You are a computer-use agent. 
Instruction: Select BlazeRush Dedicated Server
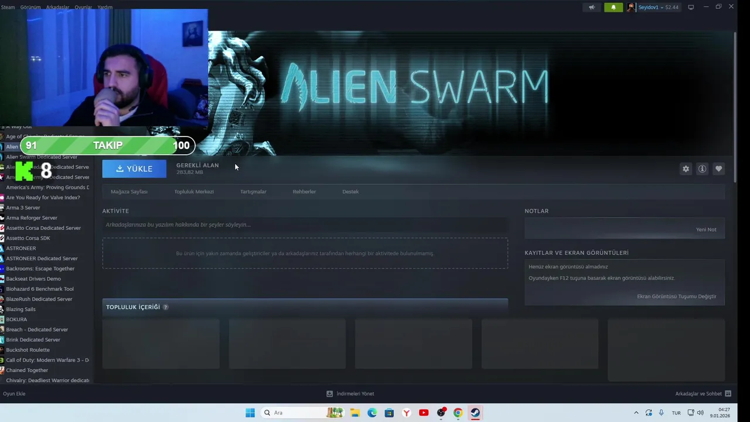39,299
